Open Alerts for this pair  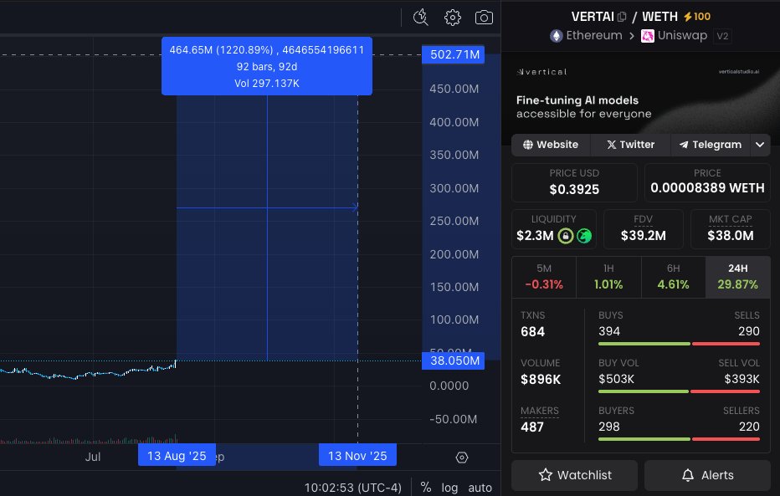coord(707,475)
